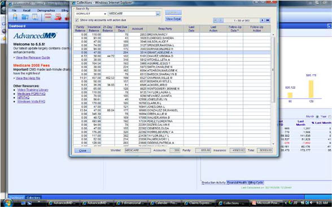Screen dimensions: 332x207
Task: Click the blue folder toolbar icon
Action: click(25, 17)
